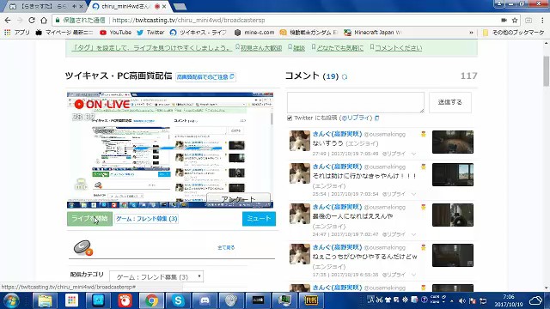Click the 送信する send button
Viewport: 550px width, 309px height.
point(450,102)
